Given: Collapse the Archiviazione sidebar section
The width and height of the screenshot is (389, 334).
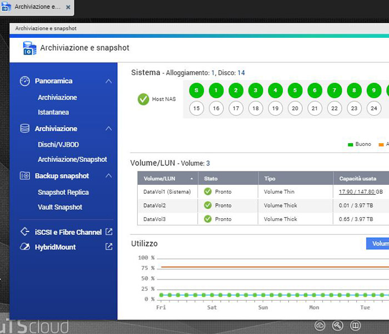Looking at the screenshot, I should [109, 129].
